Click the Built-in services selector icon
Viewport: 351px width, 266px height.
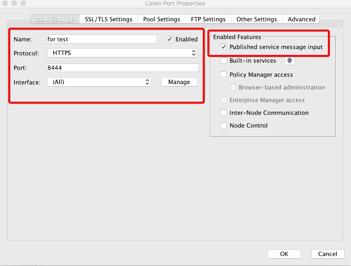coord(289,60)
